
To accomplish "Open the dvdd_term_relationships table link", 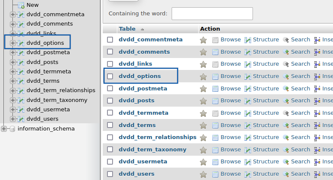I will click(x=158, y=137).
